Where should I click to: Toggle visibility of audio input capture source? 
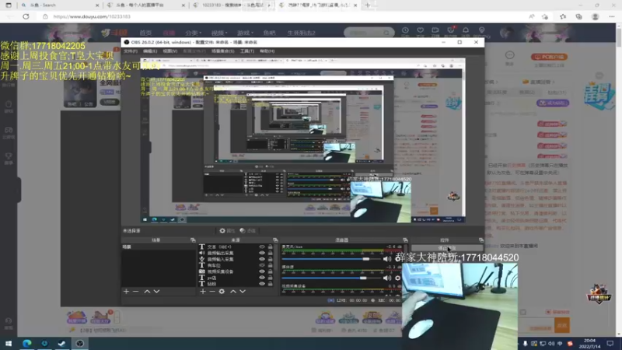(x=262, y=259)
